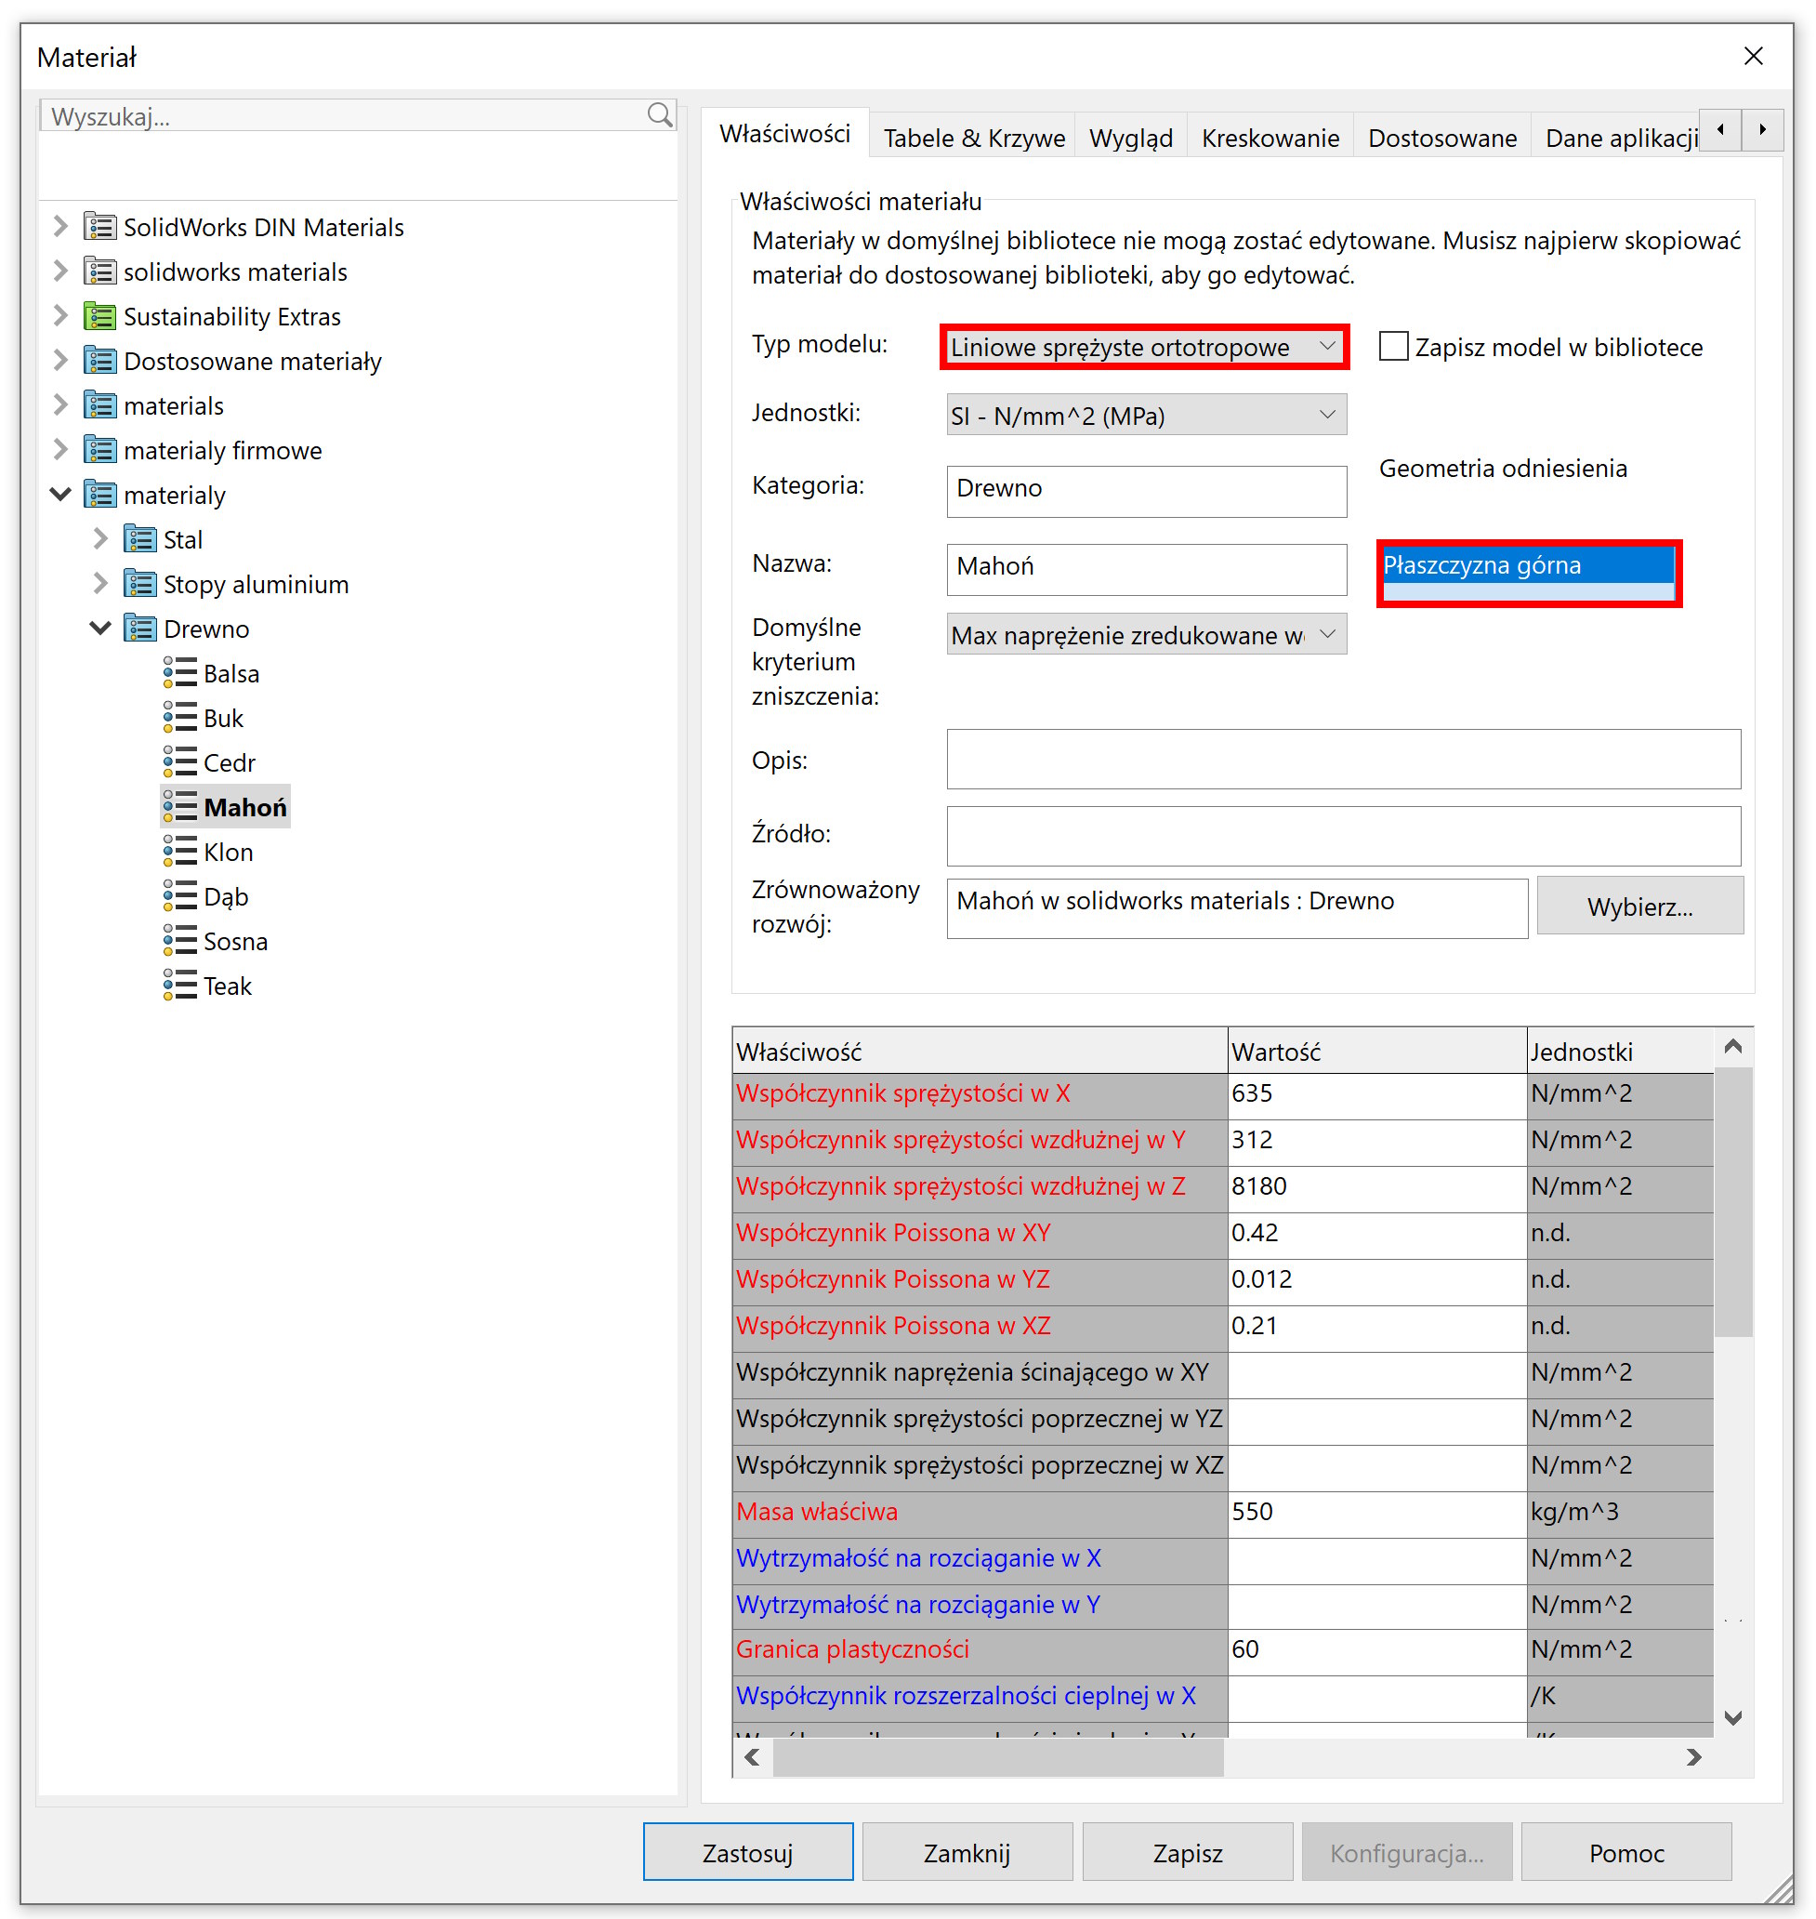Click the Kategoria field containing Drewno
Image resolution: width=1816 pixels, height=1919 pixels.
point(1145,490)
